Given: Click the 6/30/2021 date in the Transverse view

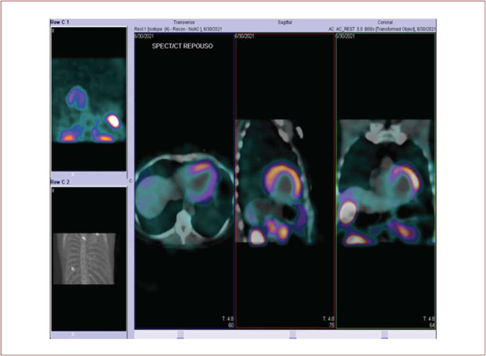Looking at the screenshot, I should [x=144, y=36].
